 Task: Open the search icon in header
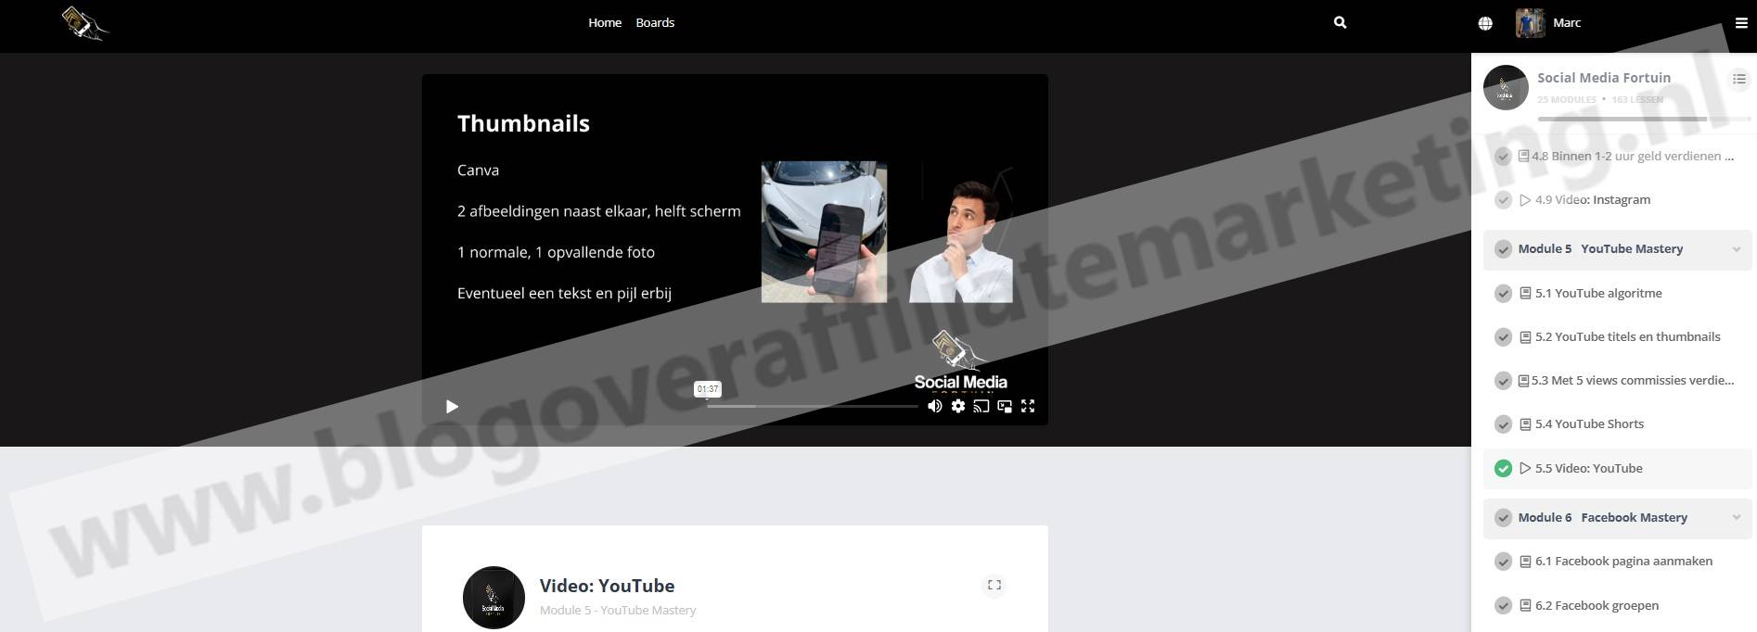[x=1340, y=22]
